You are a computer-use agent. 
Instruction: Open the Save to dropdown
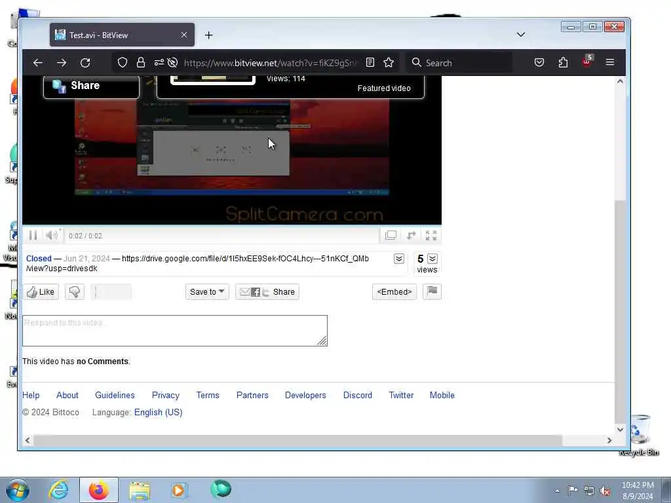(x=207, y=291)
